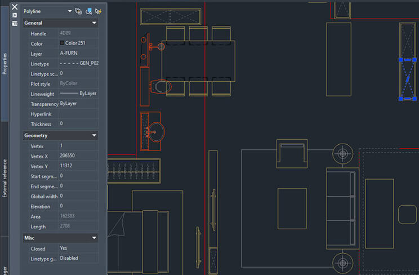Screen dimensions: 419x275
Task: Click the Layer A-FURN field
Action: [x=78, y=54]
